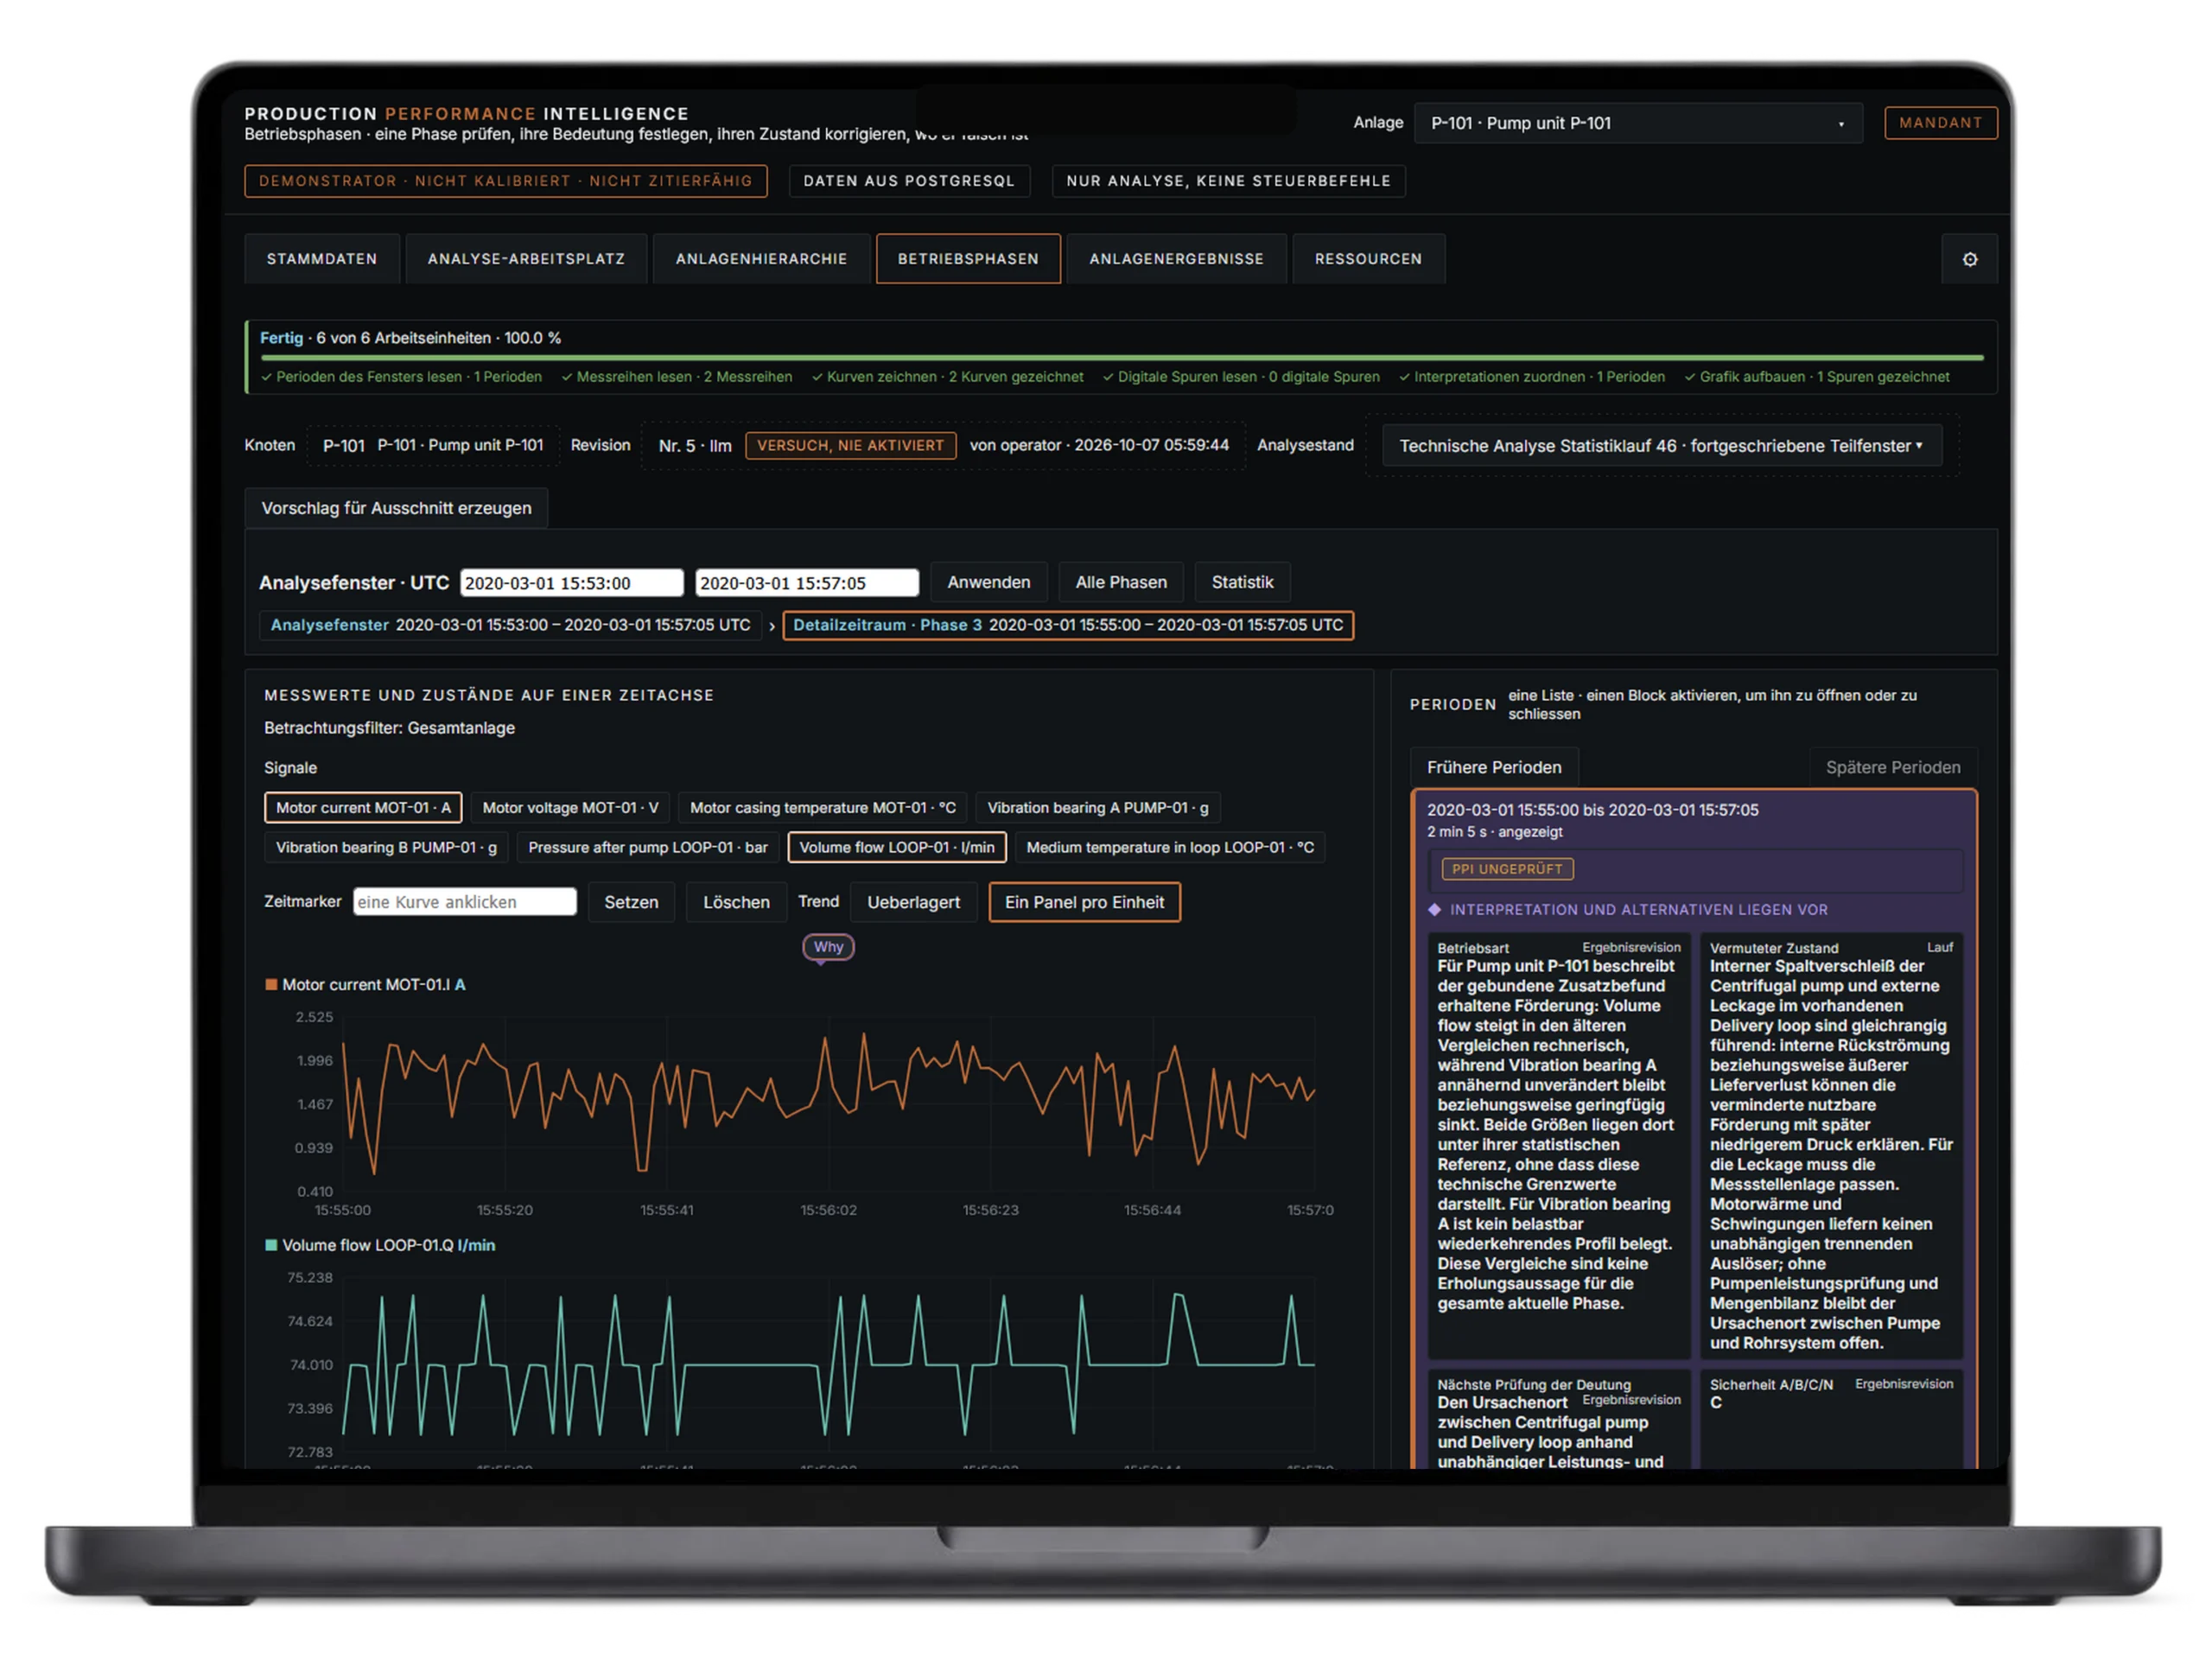Viewport: 2212px width, 1659px height.
Task: Click the Analysefenster end time field
Action: pyautogui.click(x=806, y=583)
